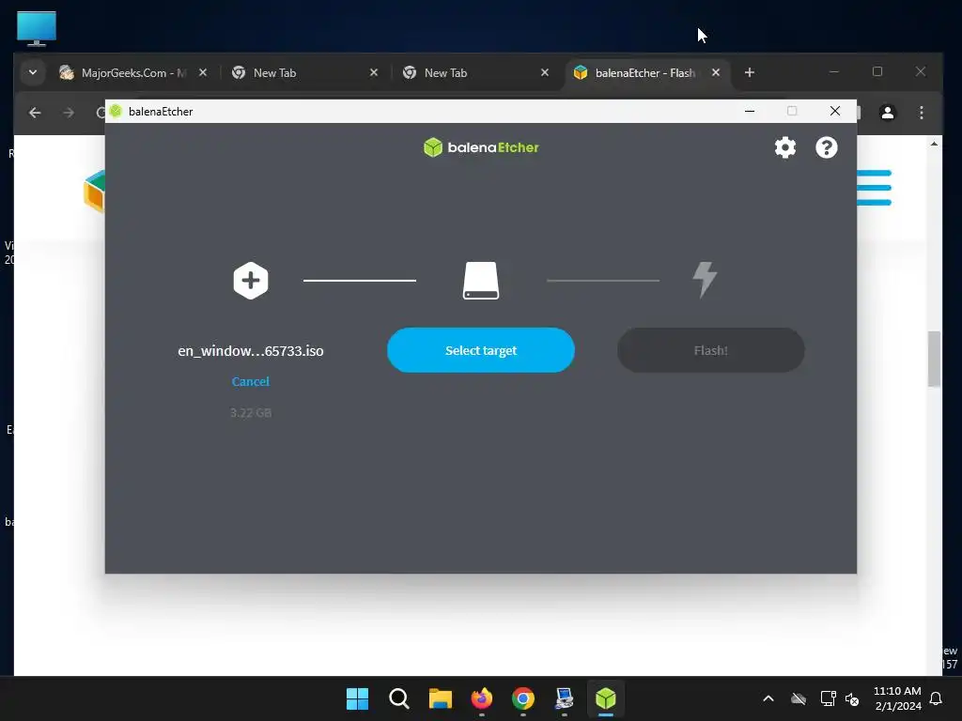Open taskbar Search
This screenshot has width=962, height=721.
pyautogui.click(x=398, y=698)
